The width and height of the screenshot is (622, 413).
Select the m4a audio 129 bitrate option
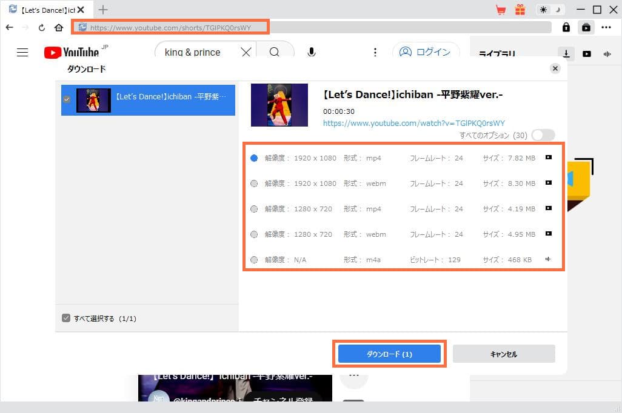tap(254, 260)
